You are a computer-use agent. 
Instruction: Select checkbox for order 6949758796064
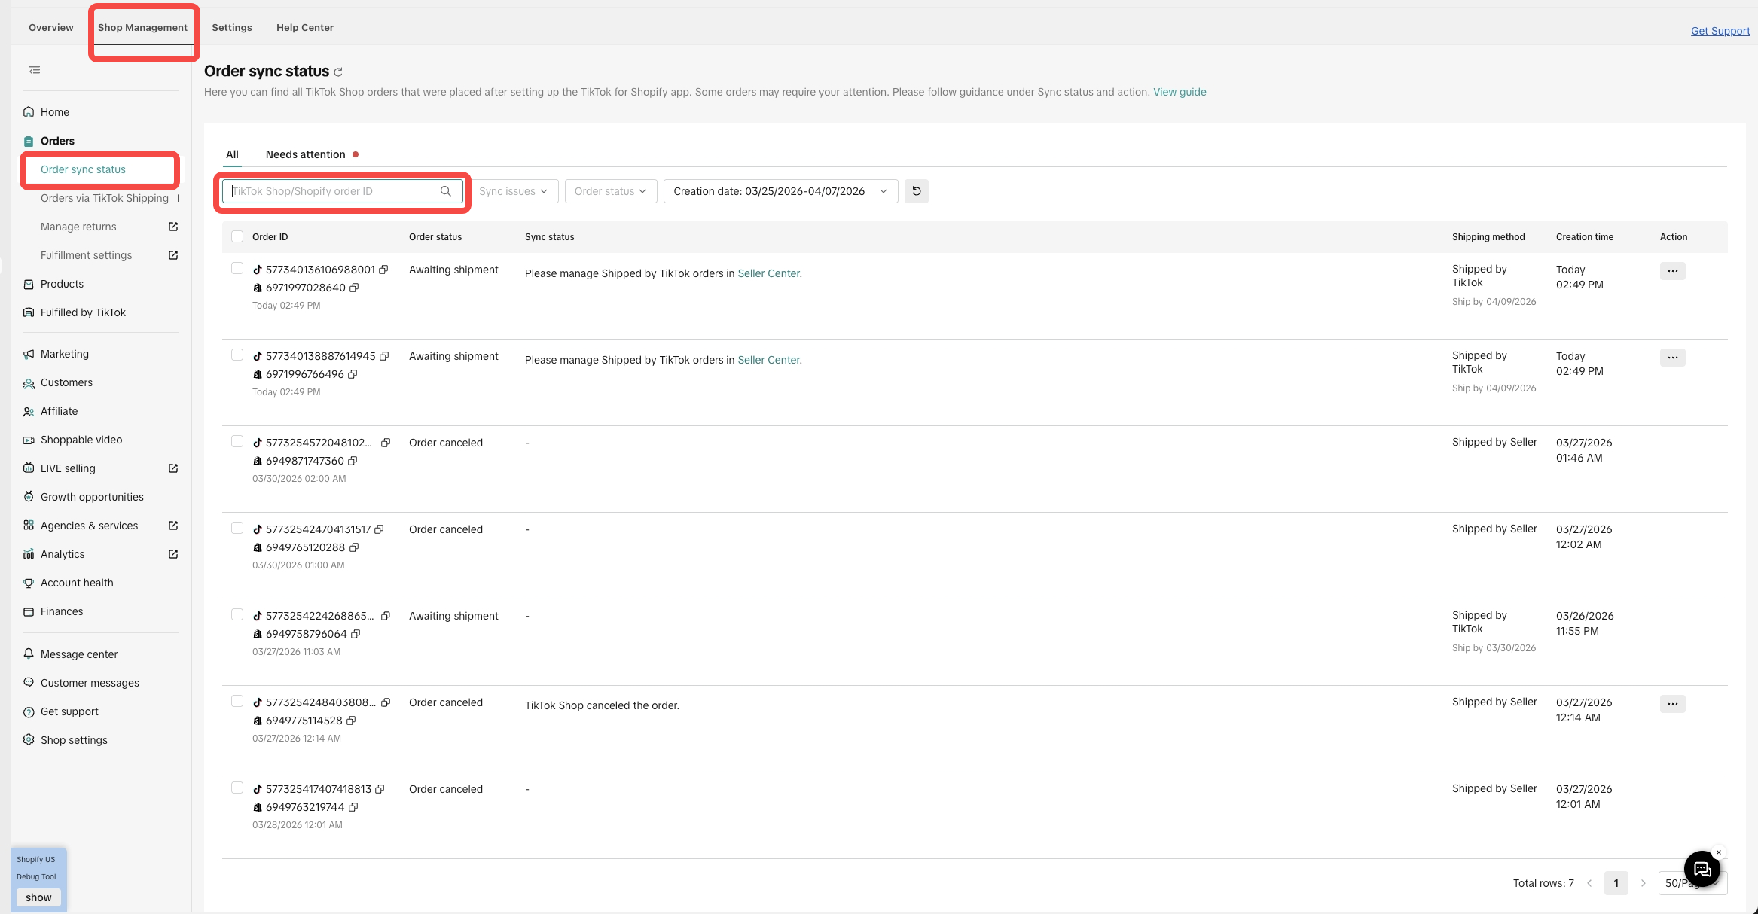click(237, 614)
